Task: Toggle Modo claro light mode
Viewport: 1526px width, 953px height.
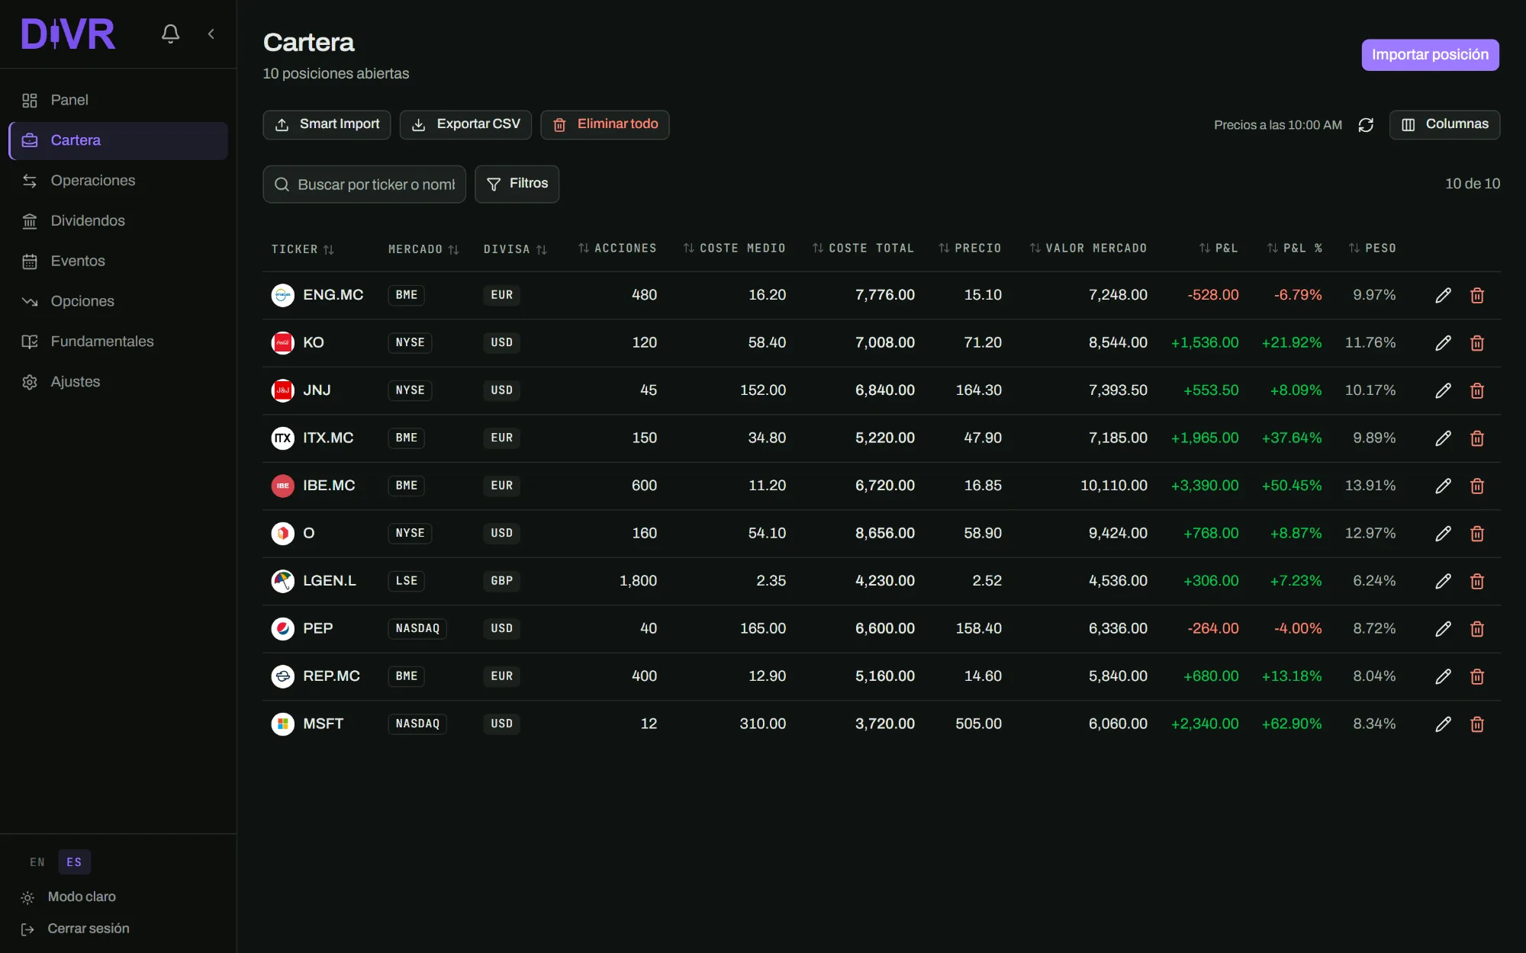Action: [x=69, y=897]
